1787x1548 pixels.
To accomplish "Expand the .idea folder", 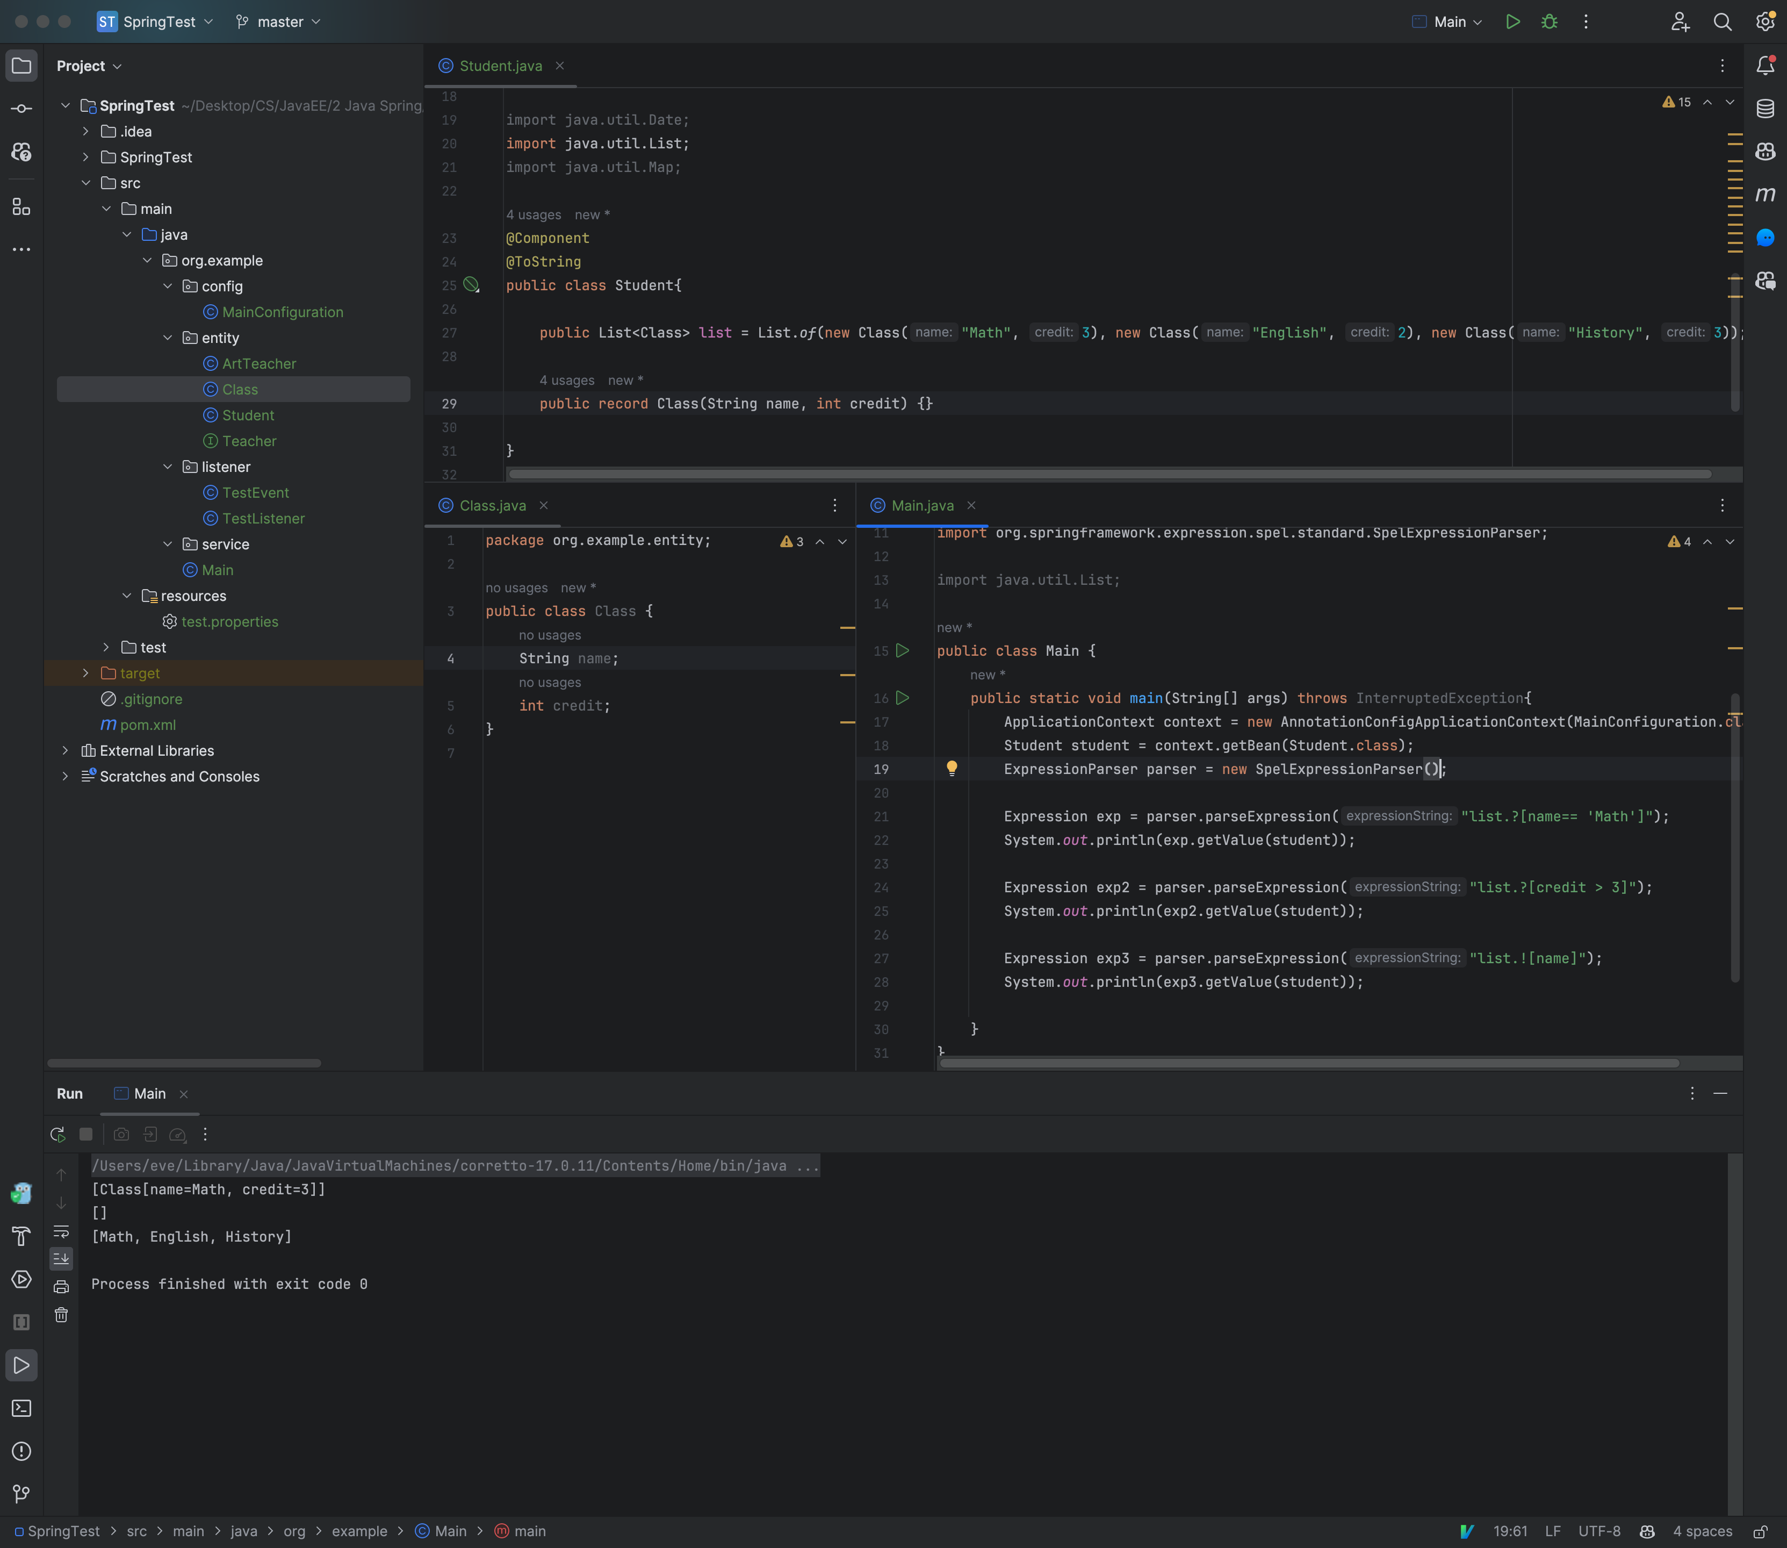I will pos(85,131).
